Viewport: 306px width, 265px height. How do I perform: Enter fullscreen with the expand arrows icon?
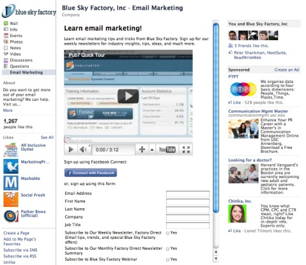pos(186,149)
